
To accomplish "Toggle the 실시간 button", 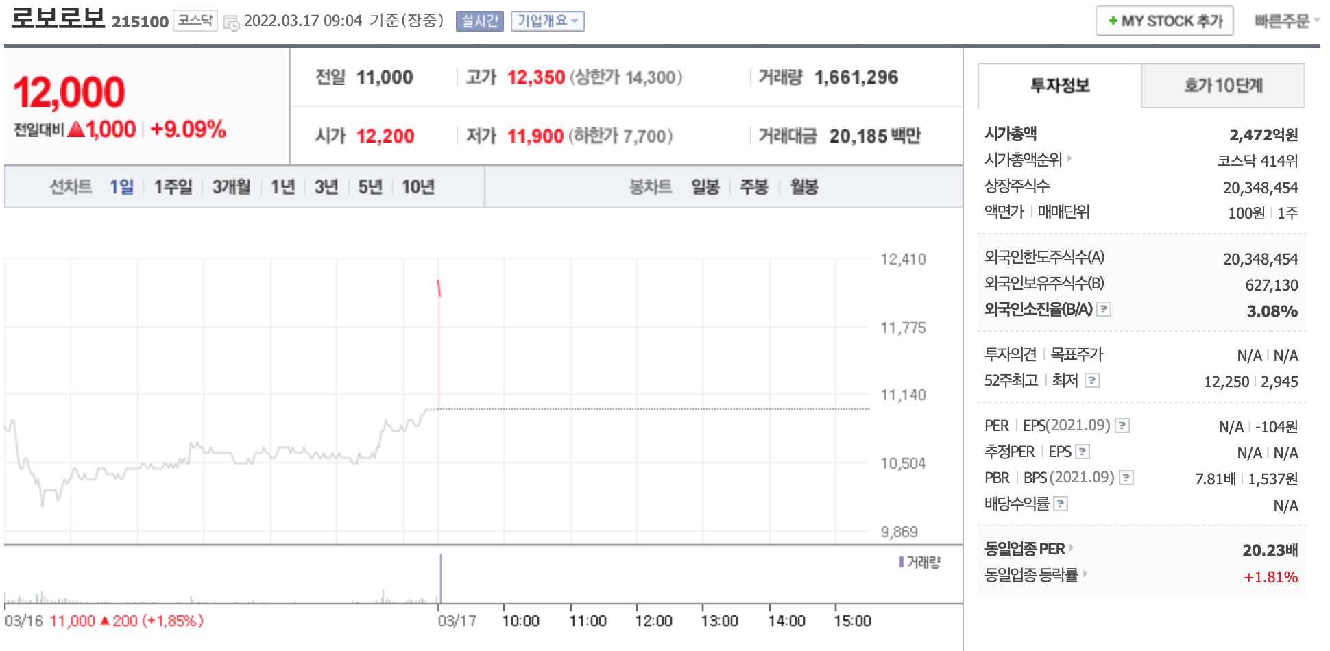I will [480, 21].
